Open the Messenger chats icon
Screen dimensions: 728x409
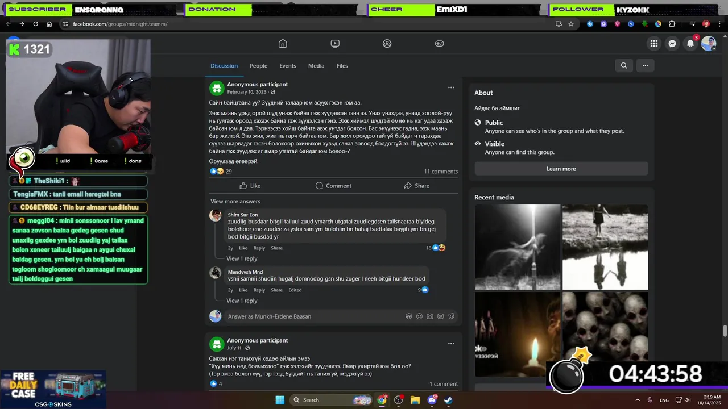(x=672, y=44)
